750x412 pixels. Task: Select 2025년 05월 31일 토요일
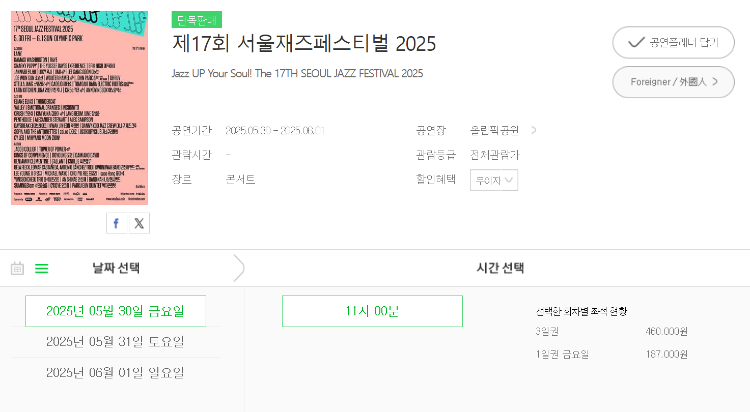coord(116,342)
